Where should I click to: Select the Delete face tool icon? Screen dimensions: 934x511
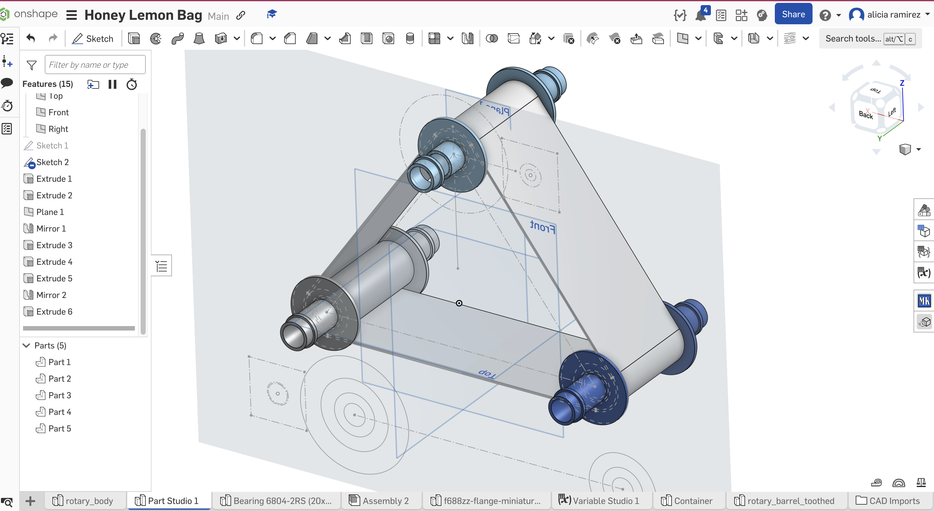(x=615, y=38)
